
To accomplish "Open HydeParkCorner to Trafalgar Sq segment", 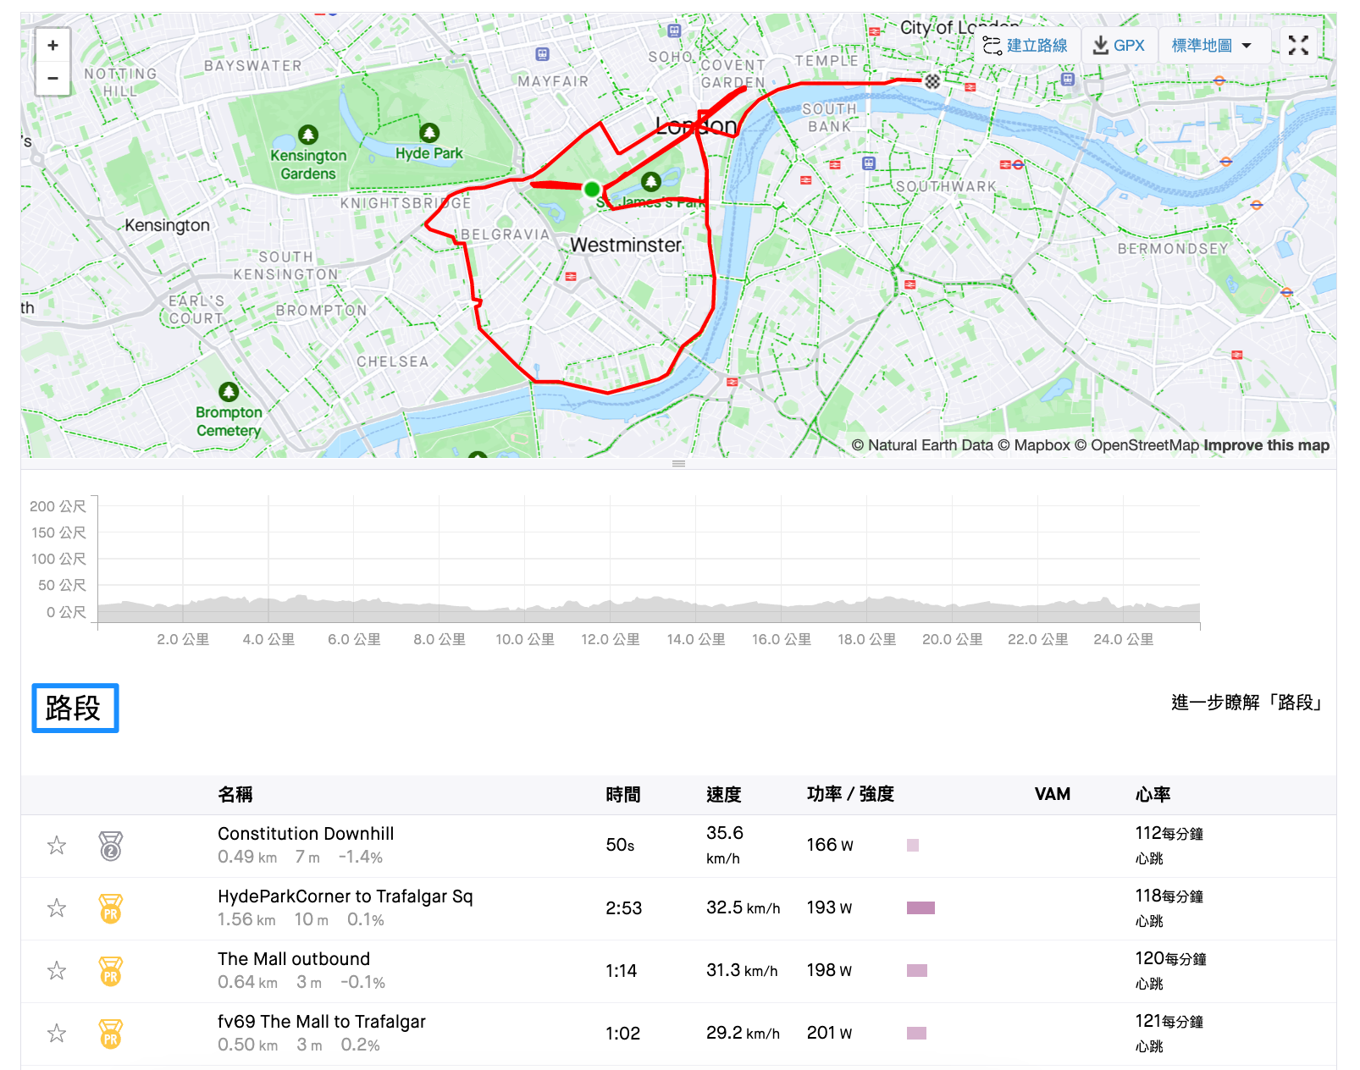I will [x=346, y=896].
